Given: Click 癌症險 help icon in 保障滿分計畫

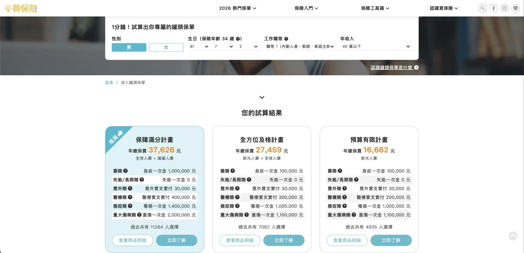Looking at the screenshot, I should 130,206.
